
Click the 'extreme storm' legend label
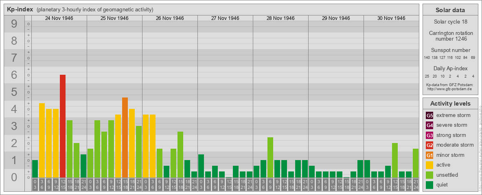[x=454, y=116]
